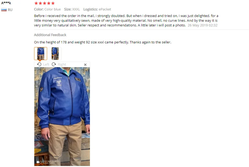Click the first red rating star
The width and height of the screenshot is (249, 167).
pos(36,3)
